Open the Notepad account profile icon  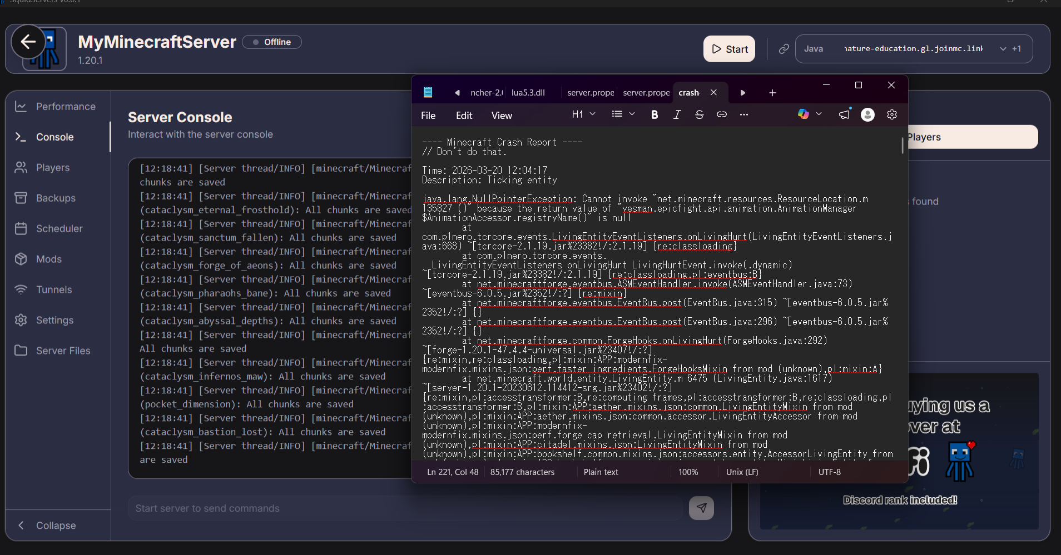click(867, 114)
